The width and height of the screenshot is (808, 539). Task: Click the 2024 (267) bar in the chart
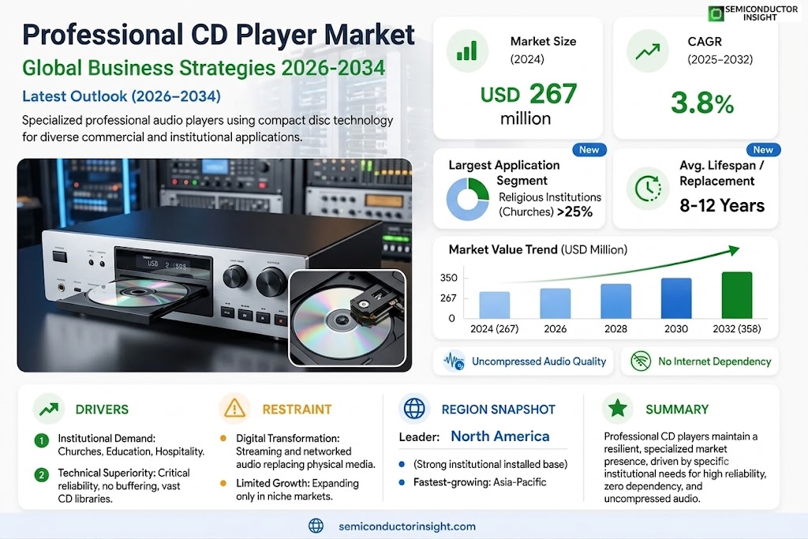(495, 305)
